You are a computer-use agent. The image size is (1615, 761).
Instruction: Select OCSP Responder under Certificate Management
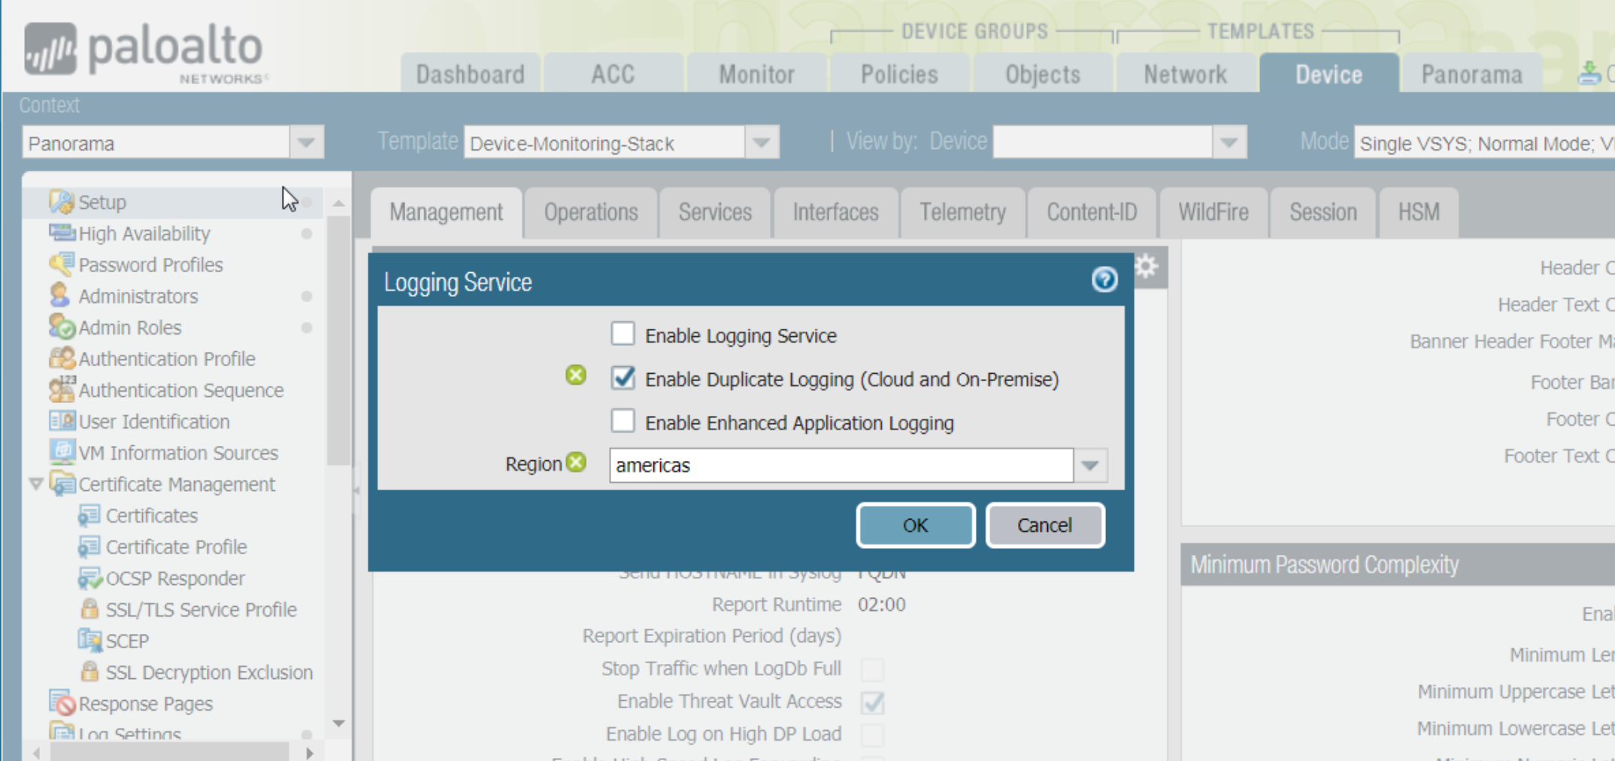[x=177, y=578]
